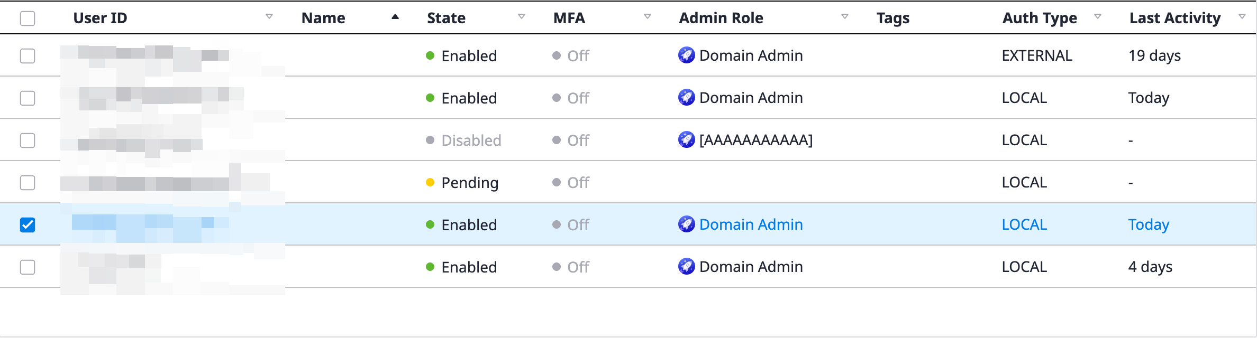Toggle the select-all header checkbox

point(28,18)
